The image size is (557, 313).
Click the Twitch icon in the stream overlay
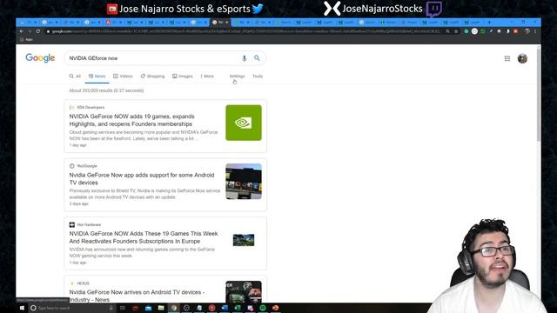pos(434,9)
